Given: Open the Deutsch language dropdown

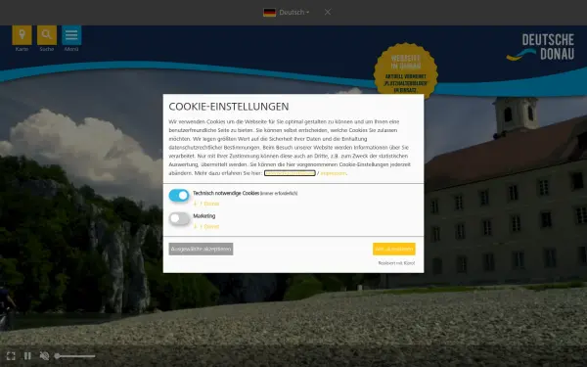Looking at the screenshot, I should point(294,13).
